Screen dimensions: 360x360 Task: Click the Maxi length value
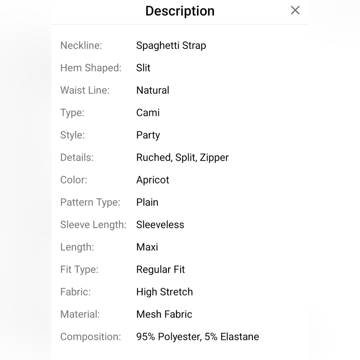tap(147, 247)
